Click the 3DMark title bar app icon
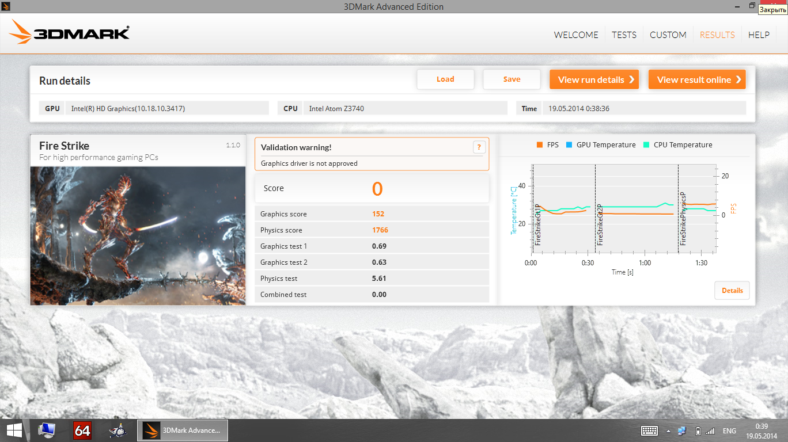This screenshot has height=442, width=788. click(6, 6)
